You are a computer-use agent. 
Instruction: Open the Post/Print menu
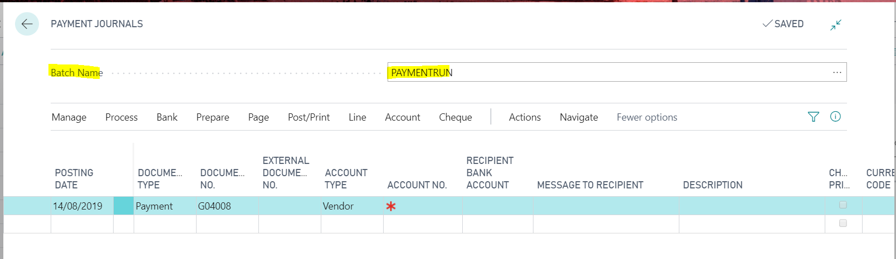click(x=309, y=117)
